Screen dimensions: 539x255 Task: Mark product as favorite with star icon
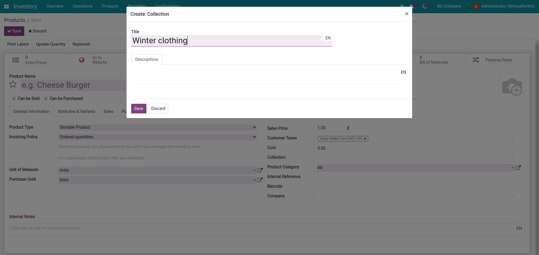(x=13, y=85)
